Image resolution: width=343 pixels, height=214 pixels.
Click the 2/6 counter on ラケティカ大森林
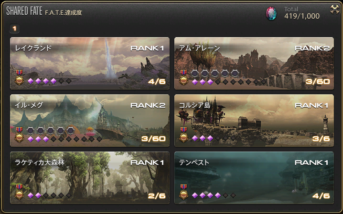pyautogui.click(x=157, y=196)
